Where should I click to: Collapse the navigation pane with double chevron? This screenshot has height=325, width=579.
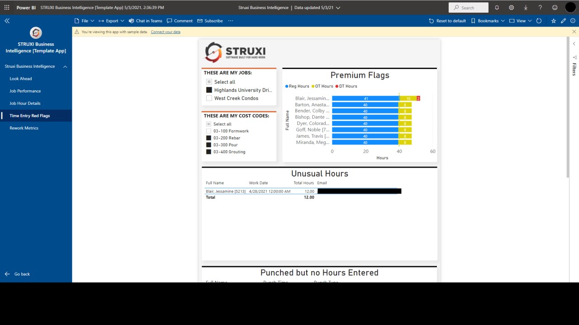(x=7, y=21)
